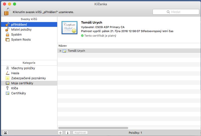201x136 pixels.
Task: Expand the Tomáš Urych certificate row
Action: [x=60, y=51]
